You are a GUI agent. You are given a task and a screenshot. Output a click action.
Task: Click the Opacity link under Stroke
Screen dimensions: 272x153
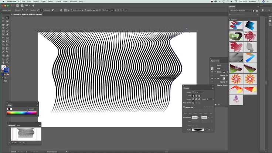coord(222,75)
